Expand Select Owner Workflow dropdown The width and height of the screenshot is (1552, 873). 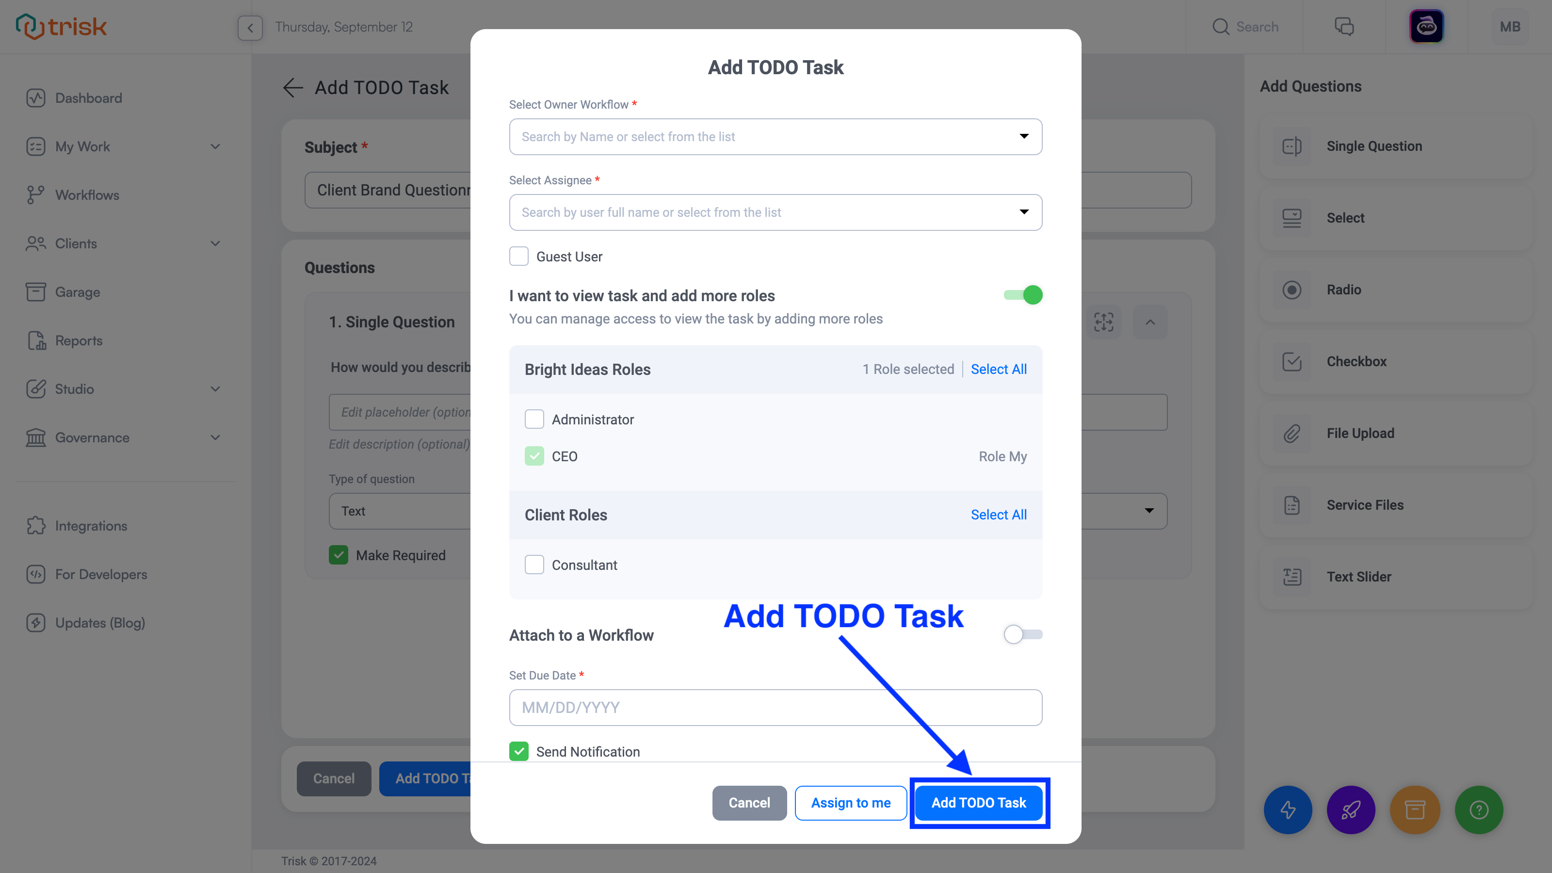click(x=1022, y=136)
